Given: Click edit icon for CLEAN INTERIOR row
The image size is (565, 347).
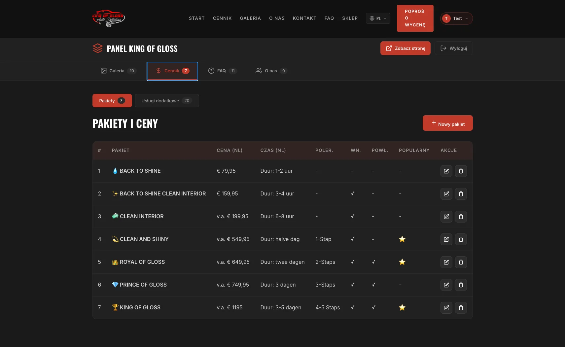Looking at the screenshot, I should coord(446,217).
